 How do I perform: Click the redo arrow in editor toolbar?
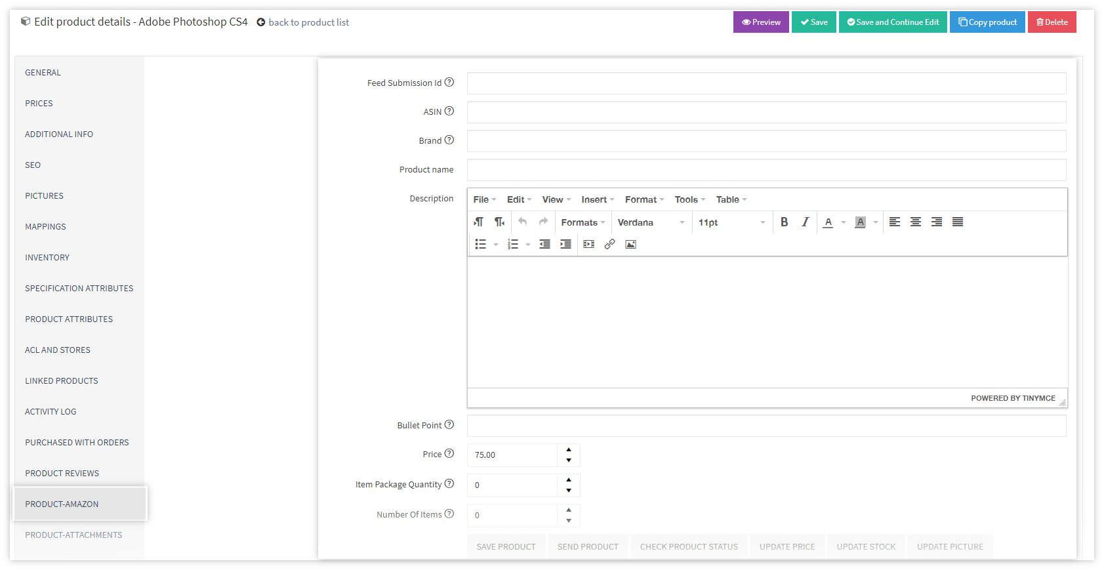543,222
